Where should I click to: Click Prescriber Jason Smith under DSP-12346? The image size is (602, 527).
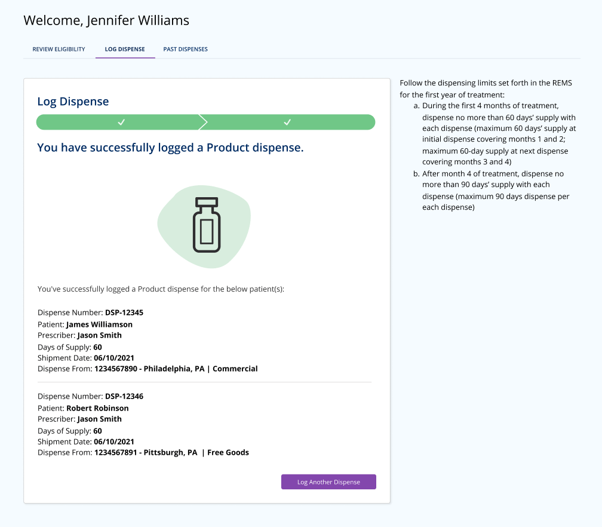(79, 419)
